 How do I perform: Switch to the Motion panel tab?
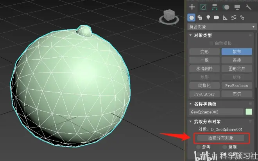[x=226, y=7]
